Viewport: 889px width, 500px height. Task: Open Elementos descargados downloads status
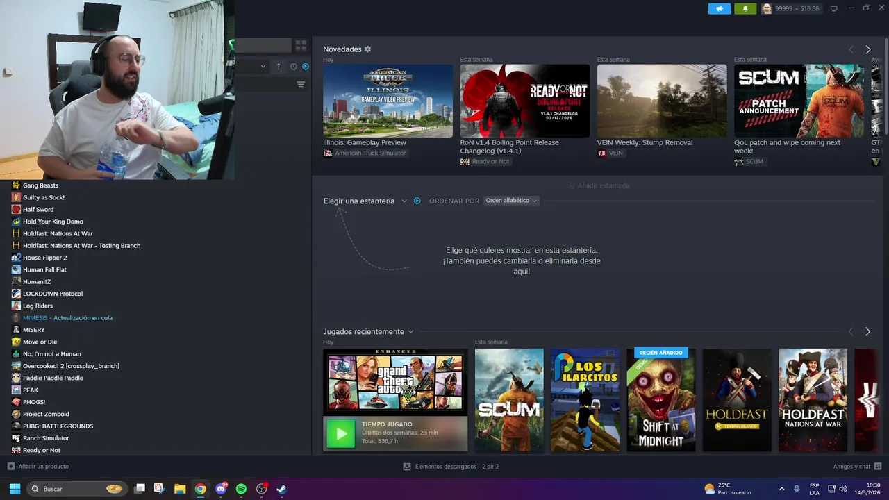click(x=451, y=467)
